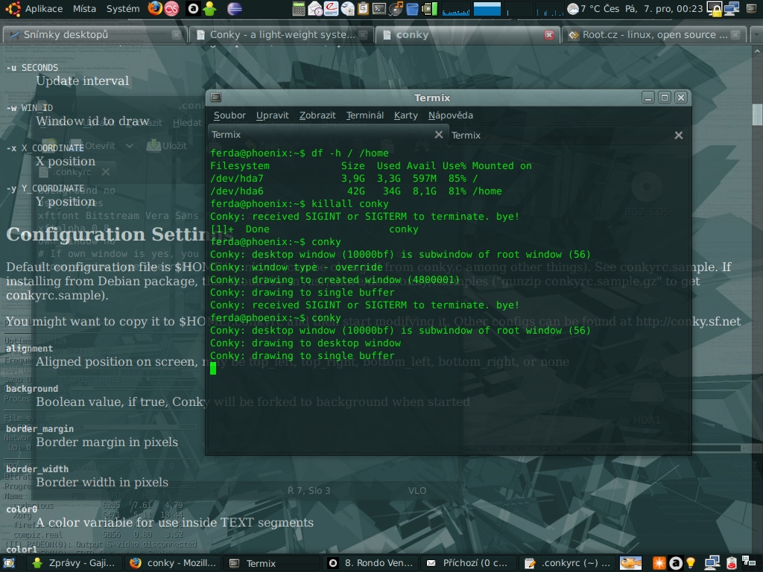Image resolution: width=763 pixels, height=572 pixels.
Task: Open the Terminál menu in Termix
Action: (365, 115)
